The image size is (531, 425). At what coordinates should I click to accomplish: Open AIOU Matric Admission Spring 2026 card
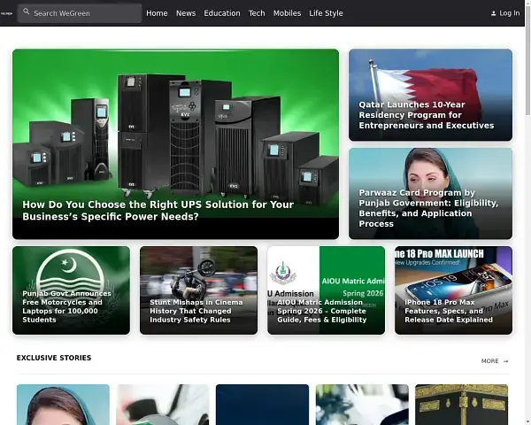coord(326,290)
